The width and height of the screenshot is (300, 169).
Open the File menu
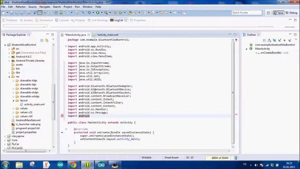(3, 7)
